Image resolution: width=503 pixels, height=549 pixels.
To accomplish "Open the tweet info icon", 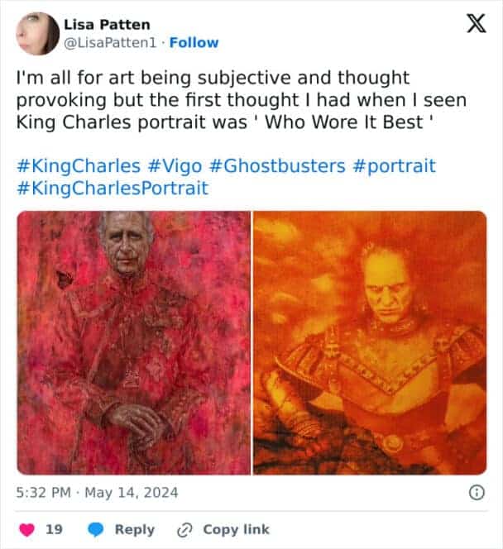I will click(x=477, y=493).
